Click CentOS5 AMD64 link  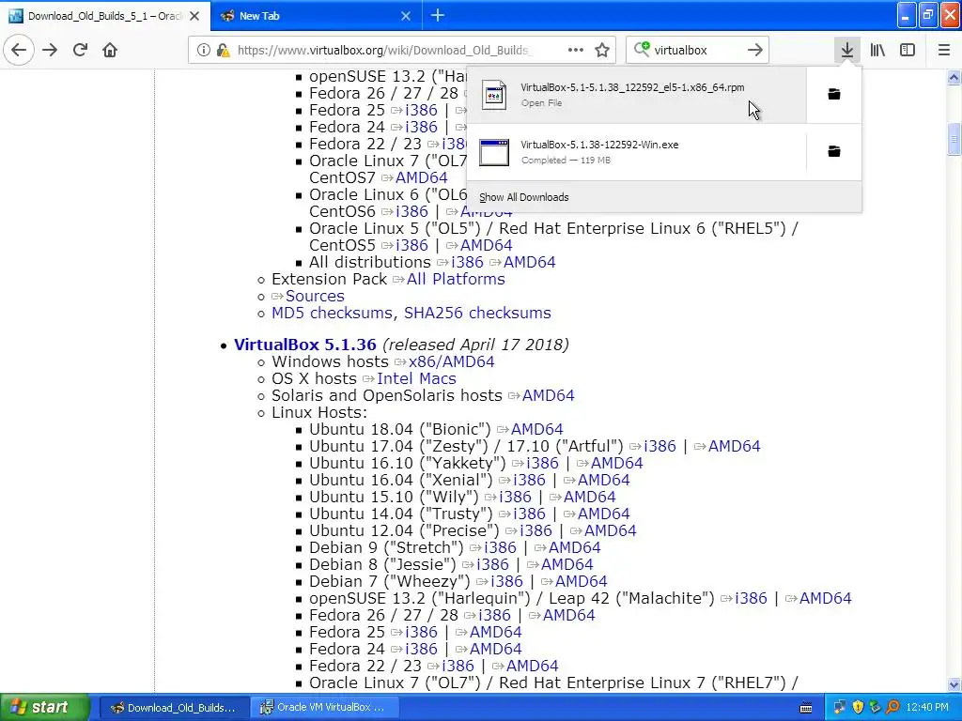point(486,245)
